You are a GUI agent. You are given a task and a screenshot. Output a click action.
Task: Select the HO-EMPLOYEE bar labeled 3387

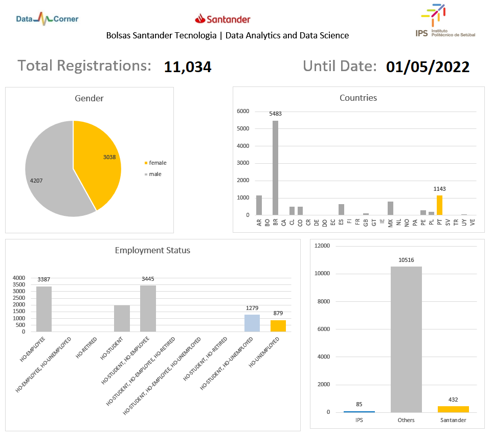tap(43, 309)
